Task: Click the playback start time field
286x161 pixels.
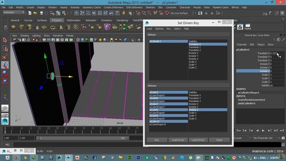Action: (27, 138)
